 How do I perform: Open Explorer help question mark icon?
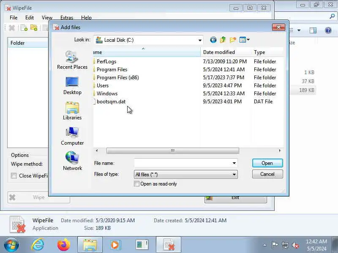tap(328, 30)
